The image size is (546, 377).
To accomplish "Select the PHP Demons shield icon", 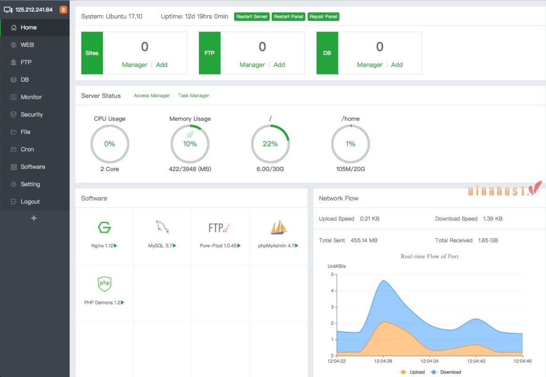I will (x=104, y=284).
